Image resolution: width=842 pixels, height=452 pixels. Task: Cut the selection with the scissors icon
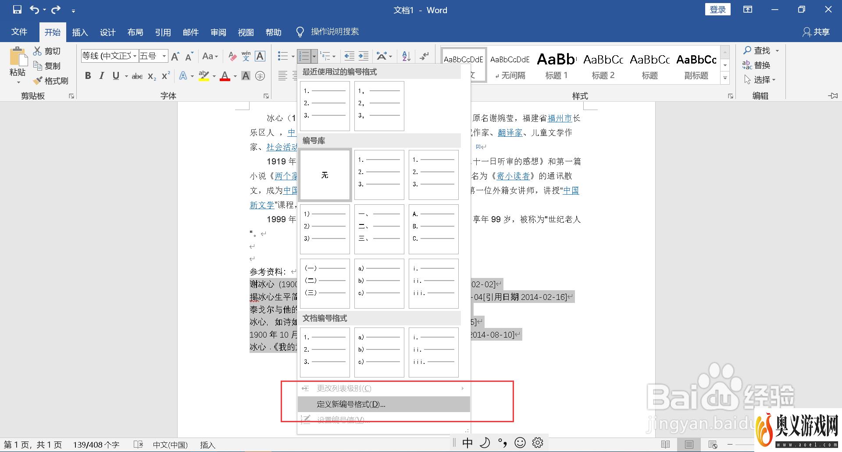pyautogui.click(x=47, y=51)
